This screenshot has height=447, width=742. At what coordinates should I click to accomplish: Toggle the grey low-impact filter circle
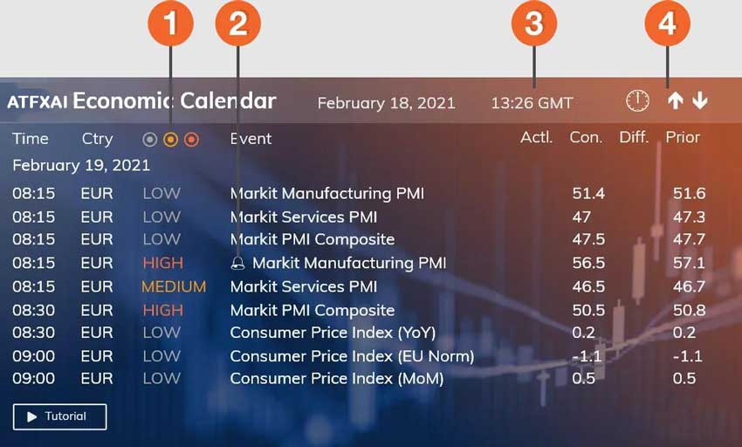point(150,139)
